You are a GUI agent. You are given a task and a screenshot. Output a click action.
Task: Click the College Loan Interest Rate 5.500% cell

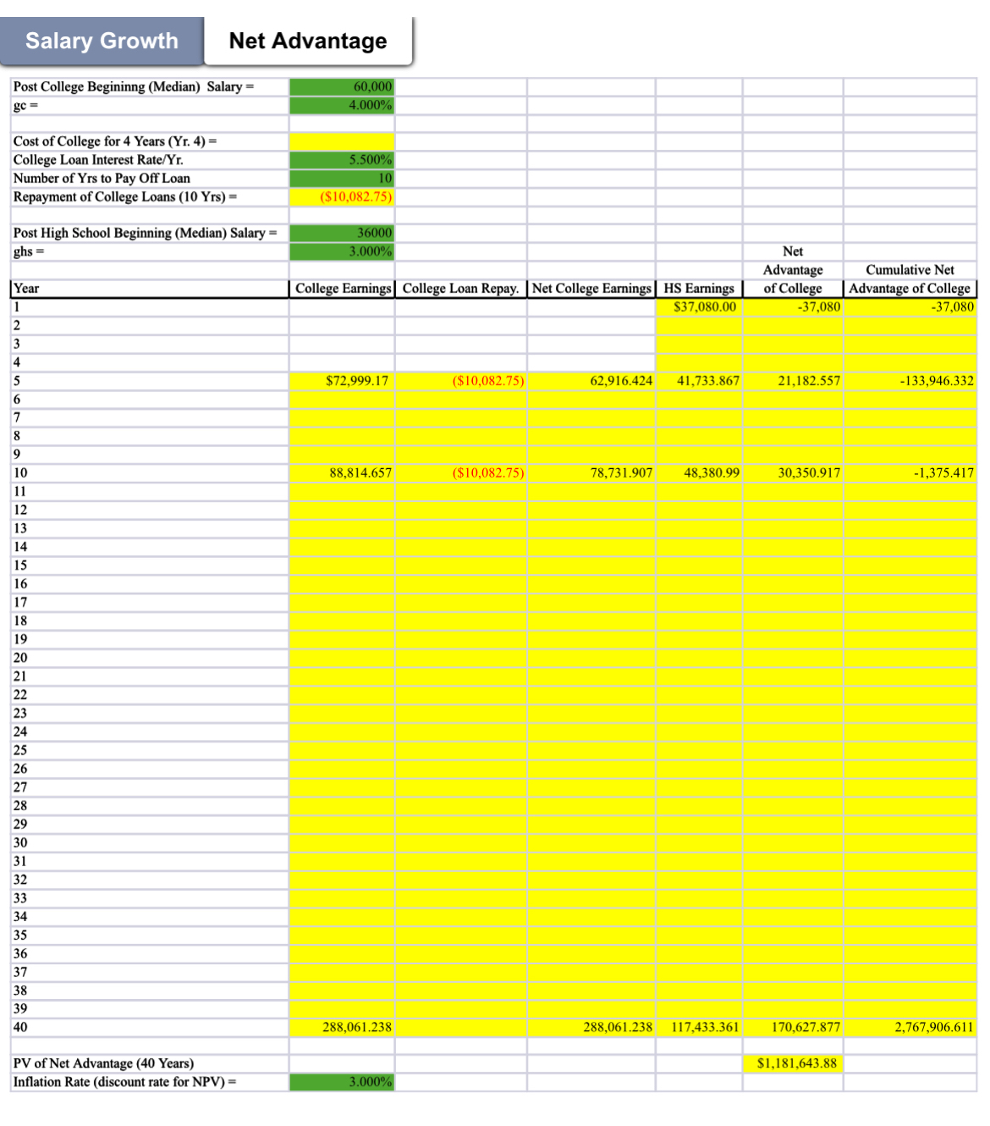click(343, 158)
